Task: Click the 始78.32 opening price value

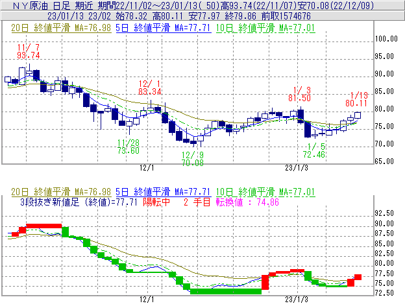Action: click(x=131, y=16)
